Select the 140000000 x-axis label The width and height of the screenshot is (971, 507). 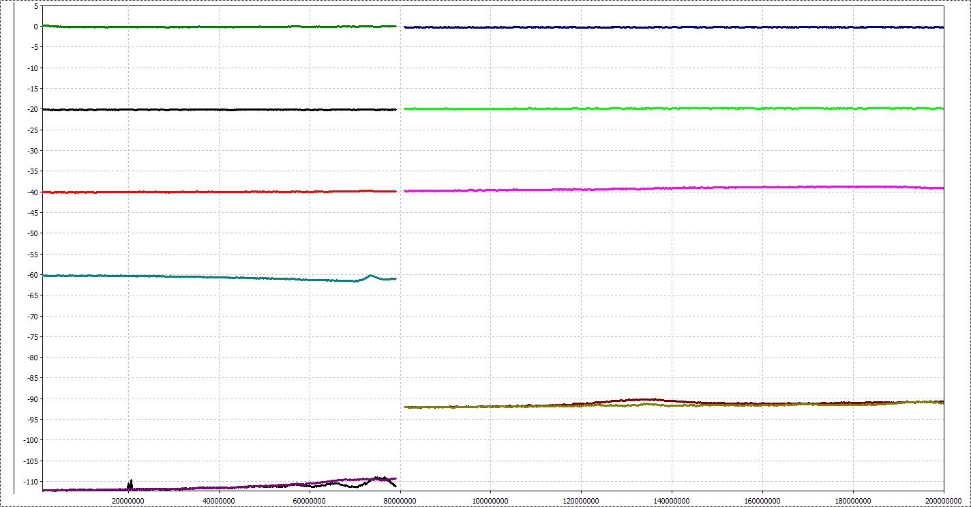[x=672, y=500]
